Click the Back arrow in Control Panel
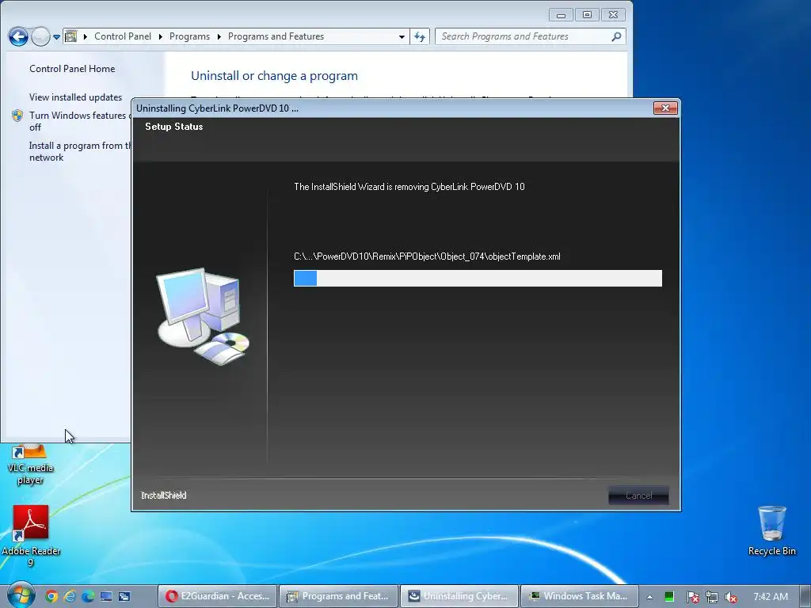Screen dimensions: 811x608 (x=18, y=36)
